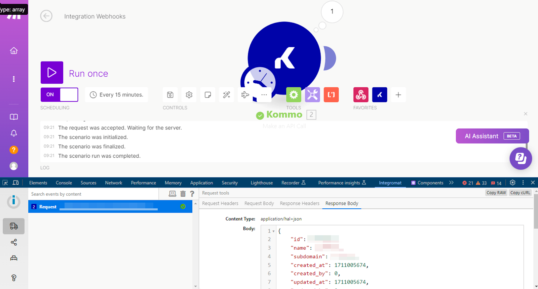Toggle the scenario scheduling ON switch
The width and height of the screenshot is (538, 289).
point(60,95)
